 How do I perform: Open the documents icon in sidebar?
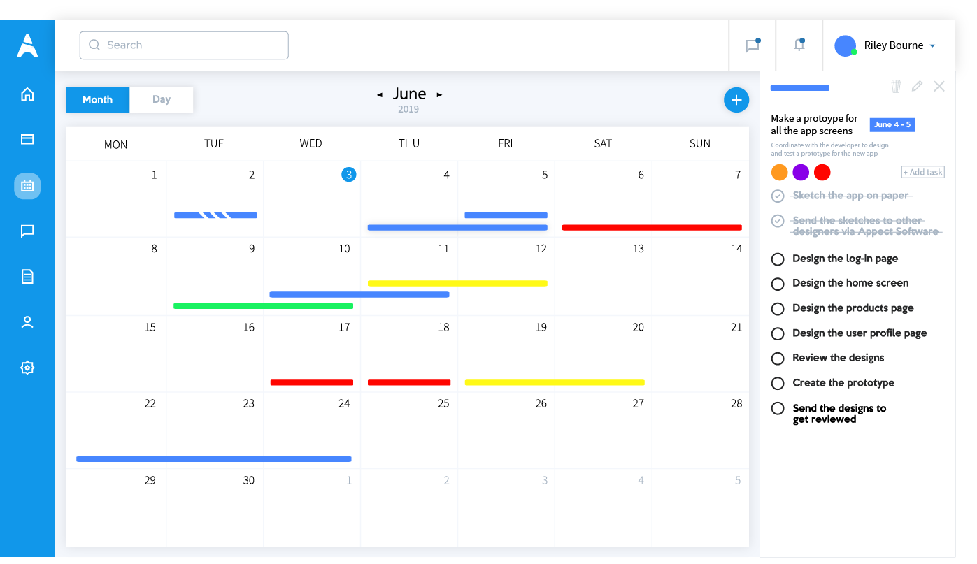click(x=27, y=277)
